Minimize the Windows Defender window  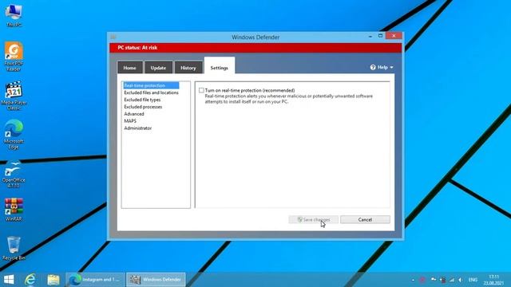coord(370,36)
